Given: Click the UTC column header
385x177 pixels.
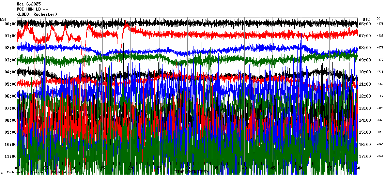Looking at the screenshot, I should (366, 19).
